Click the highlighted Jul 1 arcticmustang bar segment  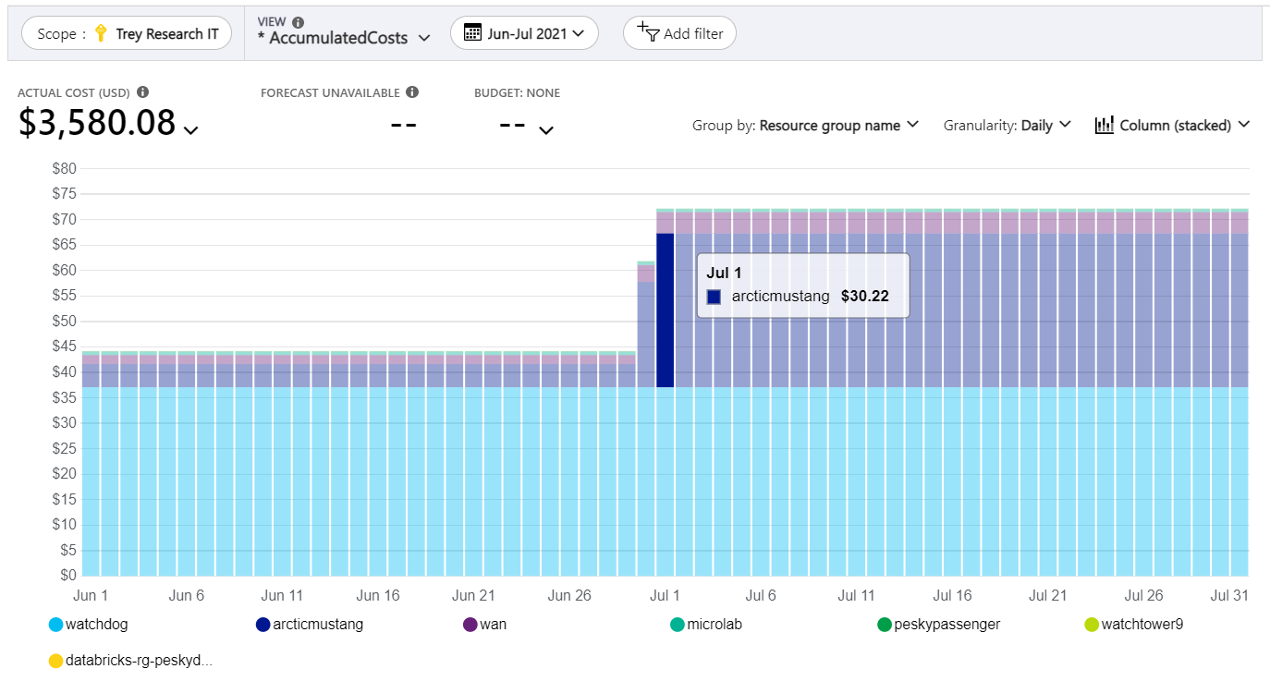coord(665,310)
